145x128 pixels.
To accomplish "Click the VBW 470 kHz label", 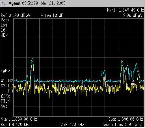I will [x=72, y=125].
